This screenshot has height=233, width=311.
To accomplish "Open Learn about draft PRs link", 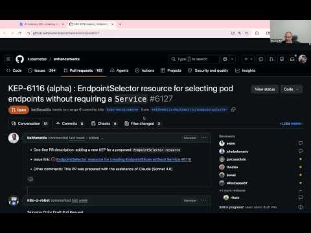I will [x=260, y=207].
